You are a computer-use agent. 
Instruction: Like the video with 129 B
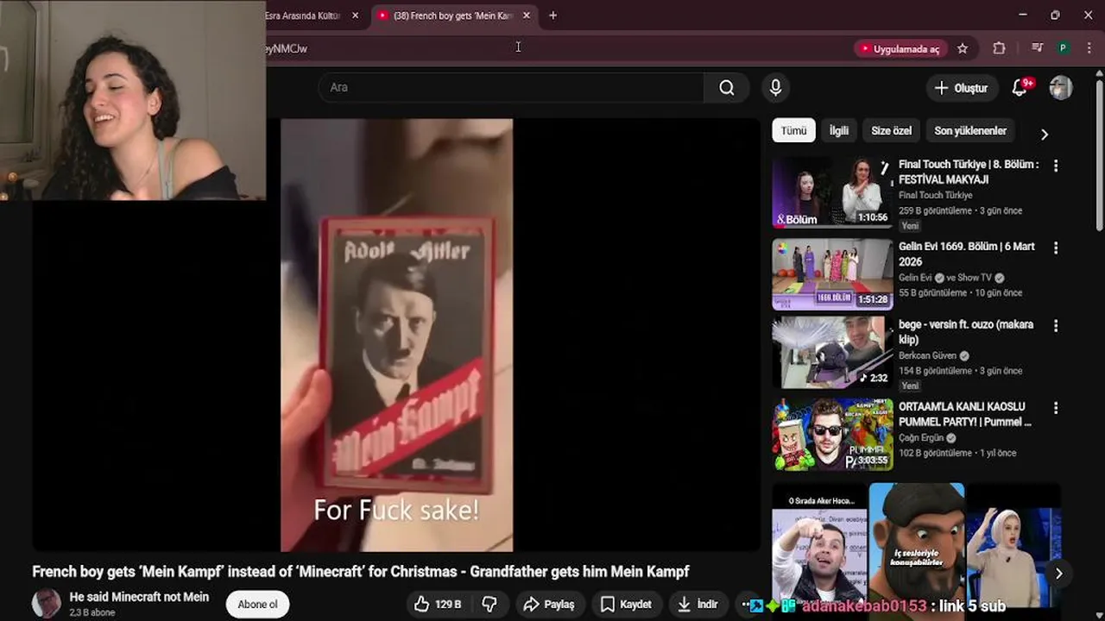pyautogui.click(x=438, y=605)
